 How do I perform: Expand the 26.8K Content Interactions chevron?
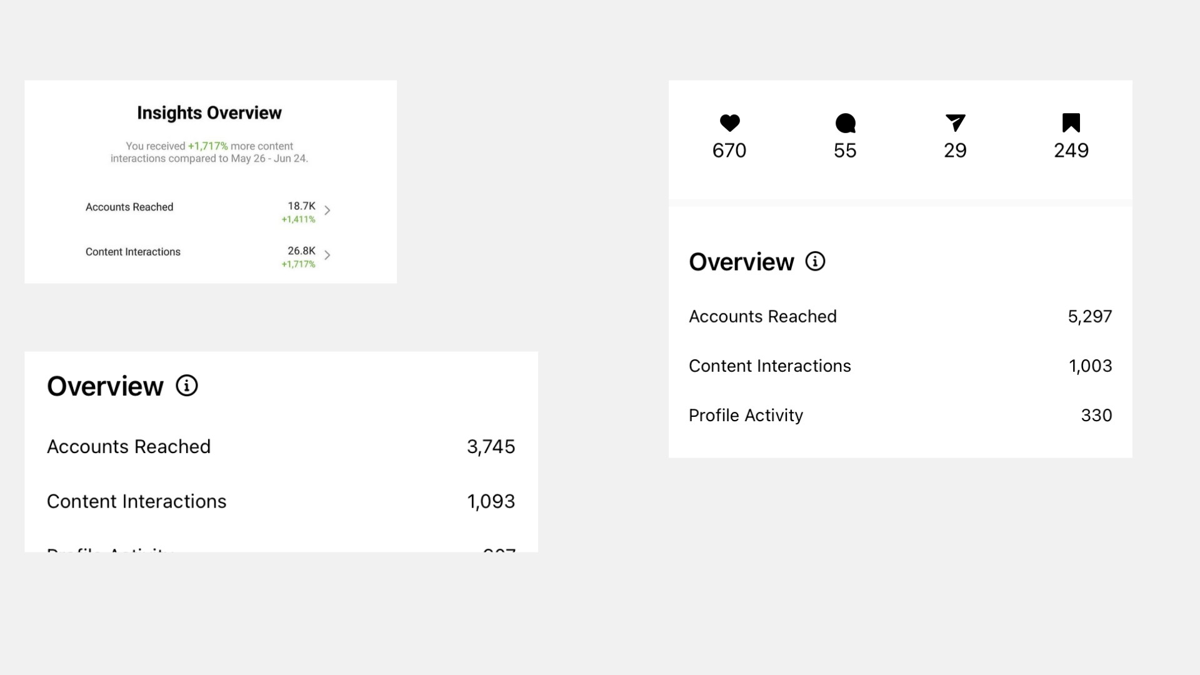tap(327, 255)
